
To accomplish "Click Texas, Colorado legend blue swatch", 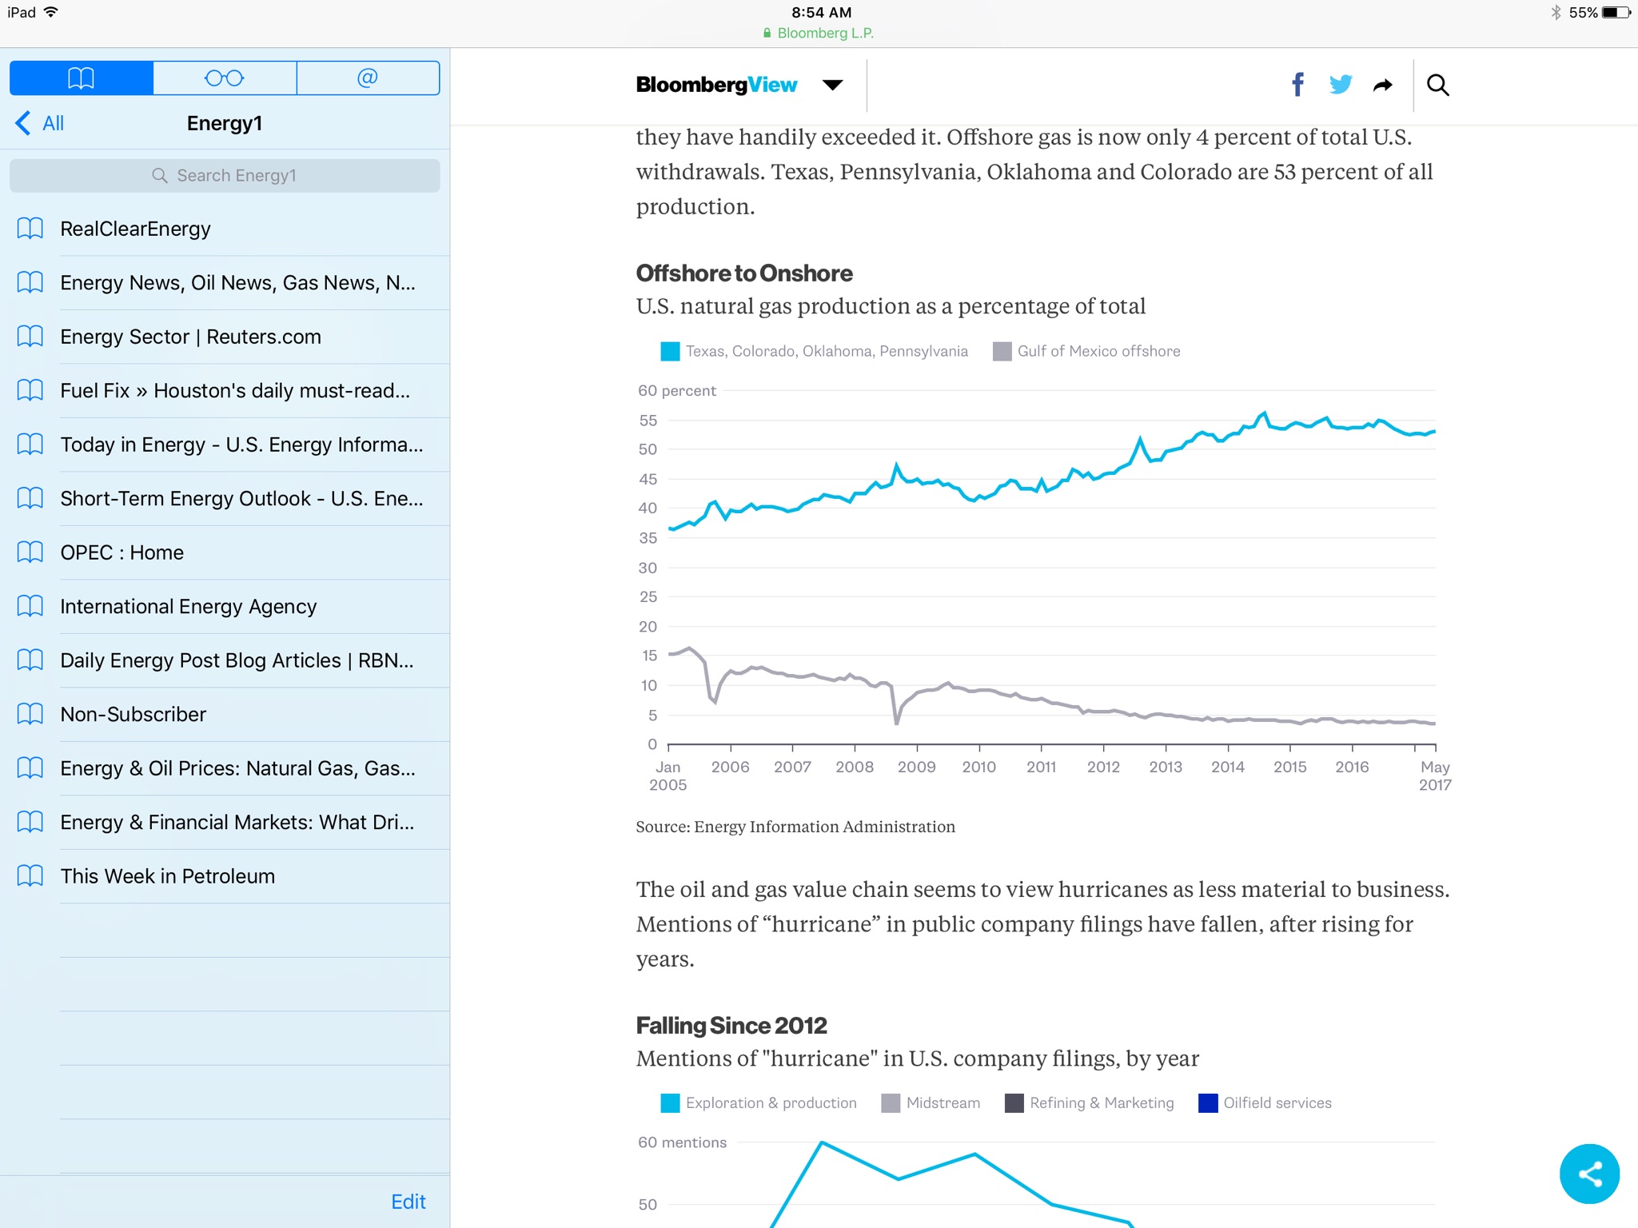I will point(670,351).
